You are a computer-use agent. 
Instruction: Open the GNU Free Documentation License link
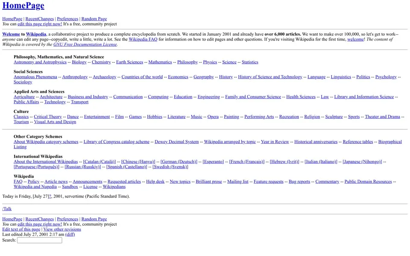coord(85,44)
